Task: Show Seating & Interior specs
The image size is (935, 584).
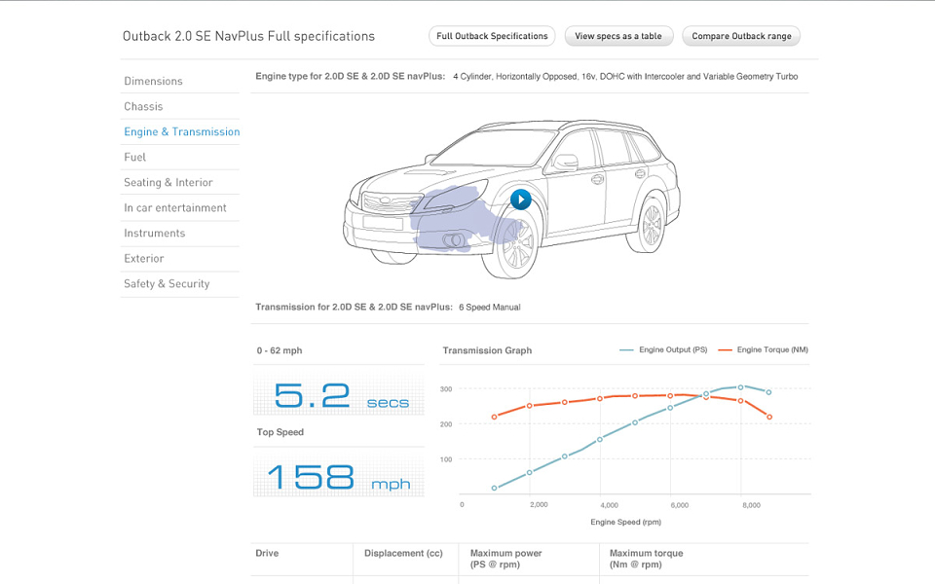Action: [168, 182]
